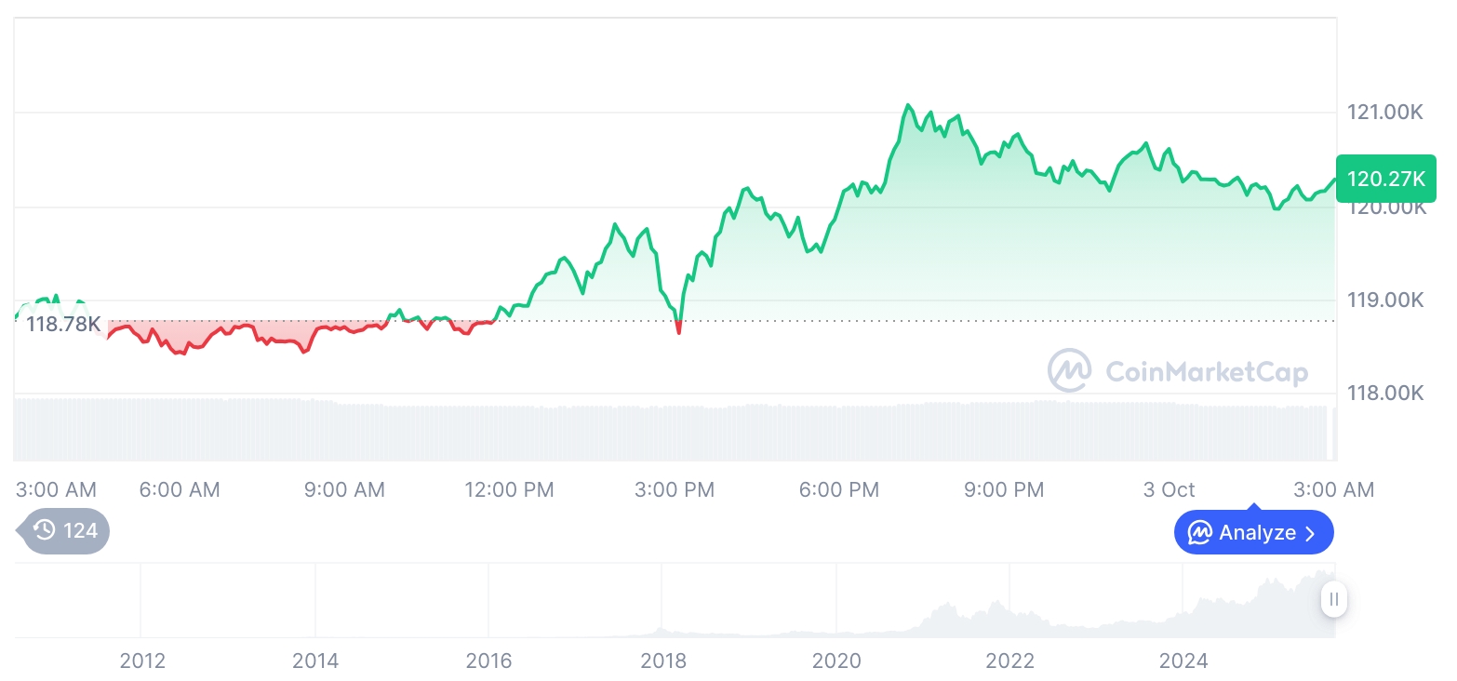Viewport: 1457px width, 681px height.
Task: Click the CoinMarketCap watermark text
Action: [x=1207, y=372]
